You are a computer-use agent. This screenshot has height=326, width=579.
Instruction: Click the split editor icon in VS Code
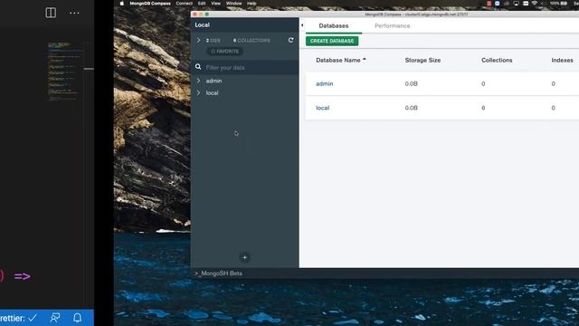point(51,13)
